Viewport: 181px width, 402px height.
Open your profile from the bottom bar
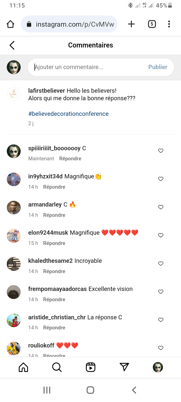158,367
